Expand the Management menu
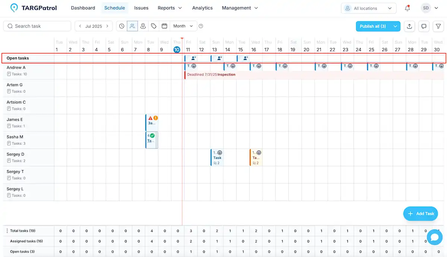Viewport: 447px width, 257px height. (x=240, y=8)
